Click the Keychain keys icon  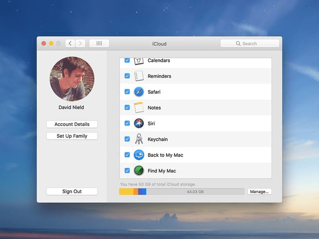click(x=139, y=139)
